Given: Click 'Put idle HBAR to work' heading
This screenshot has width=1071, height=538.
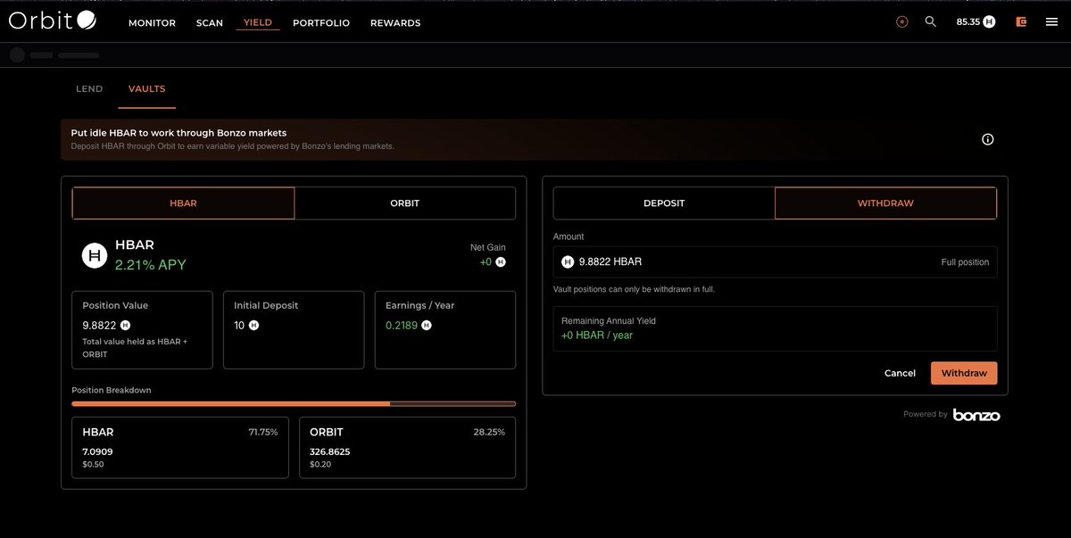Looking at the screenshot, I should tap(178, 133).
